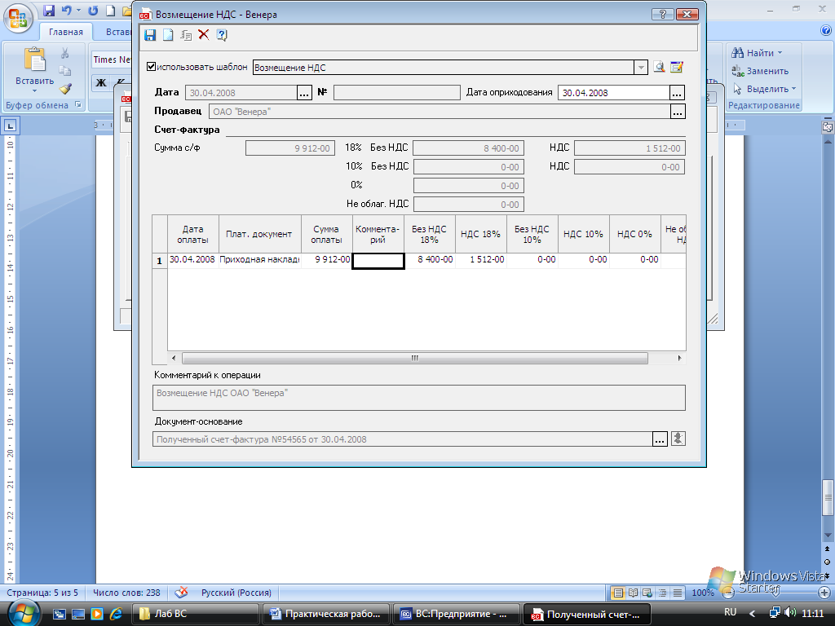Click the № number input field
Viewport: 835px width, 626px height.
(x=397, y=93)
